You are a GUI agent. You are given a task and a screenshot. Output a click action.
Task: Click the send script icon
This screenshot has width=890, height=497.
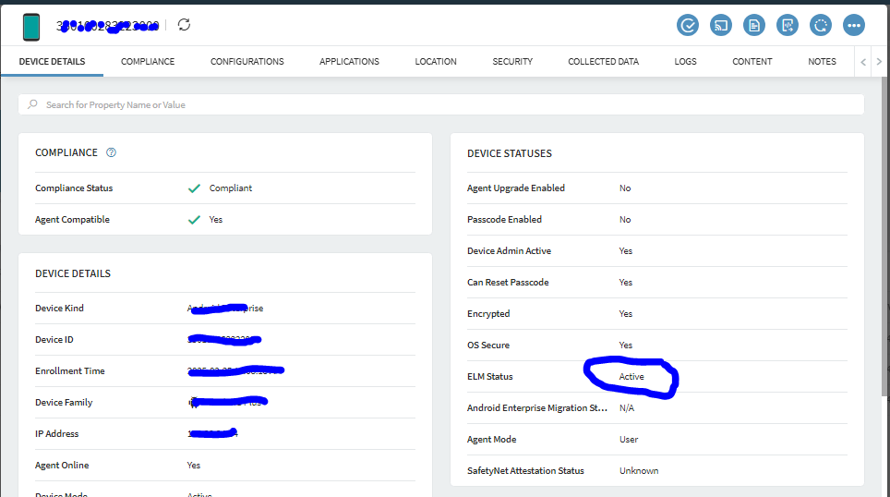[x=788, y=25]
